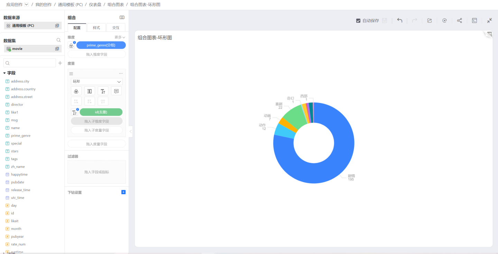
Task: Click the blue 剧情 donut segment
Action: [x=332, y=162]
